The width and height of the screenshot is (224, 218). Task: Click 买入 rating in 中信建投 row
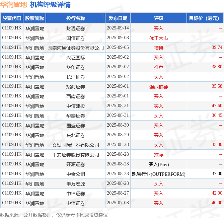(159, 106)
